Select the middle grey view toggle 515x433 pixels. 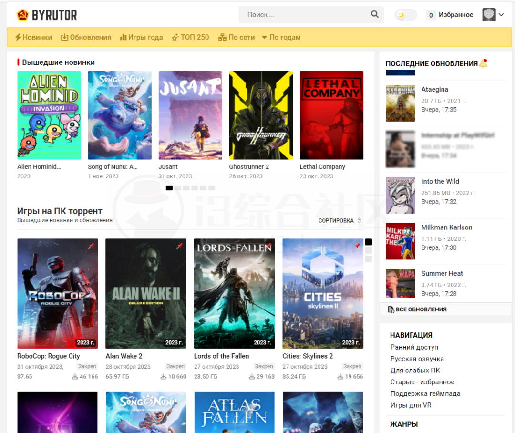coord(369,251)
